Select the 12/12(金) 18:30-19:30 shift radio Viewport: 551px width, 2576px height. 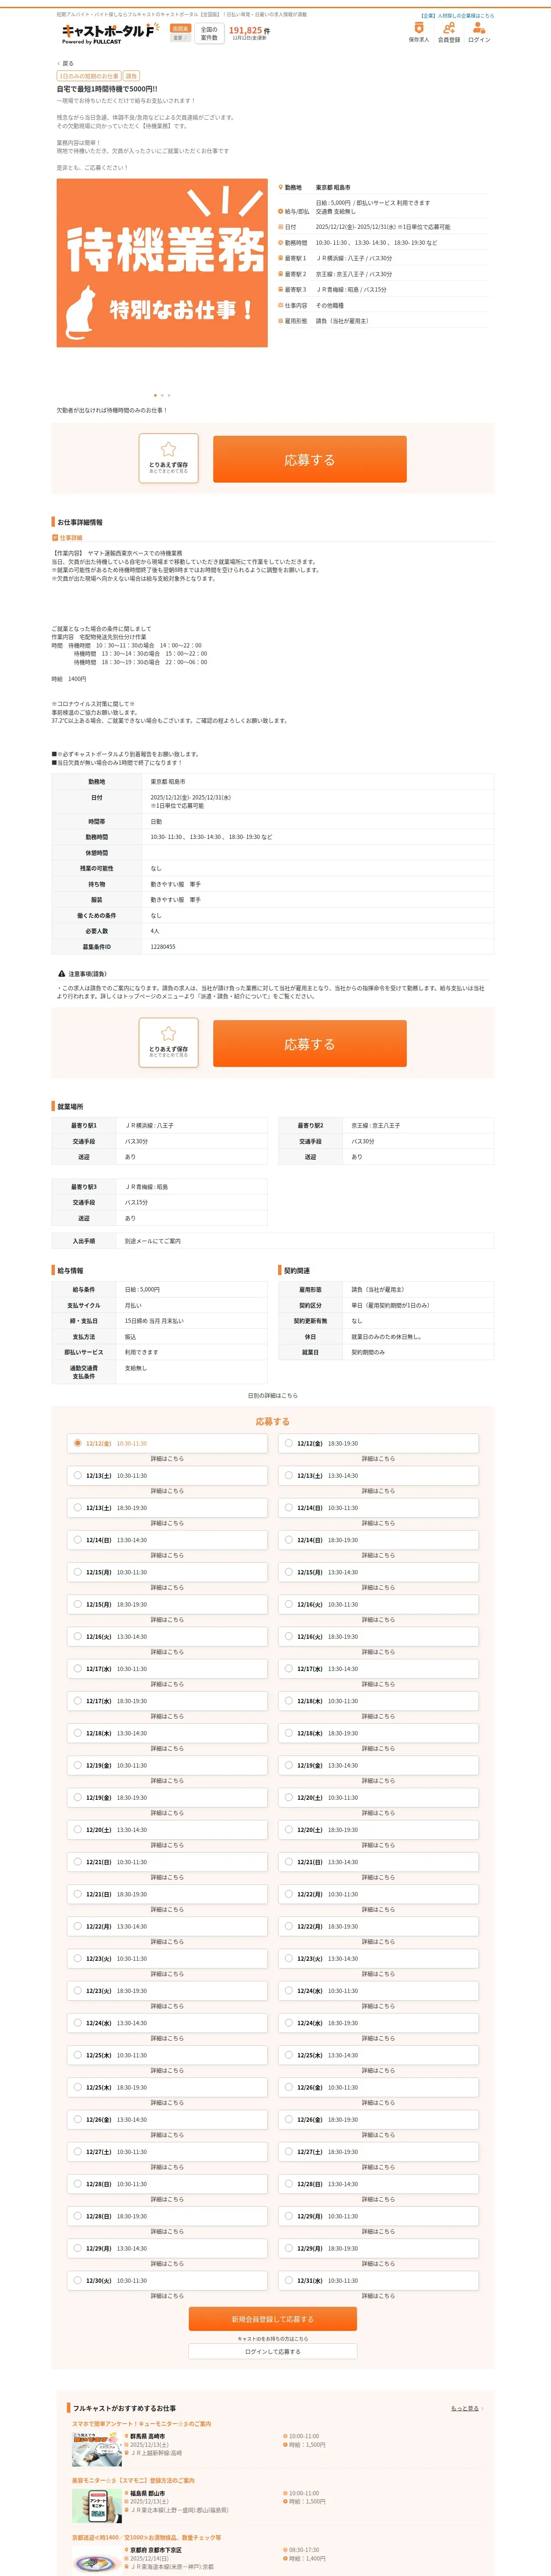click(x=288, y=1442)
